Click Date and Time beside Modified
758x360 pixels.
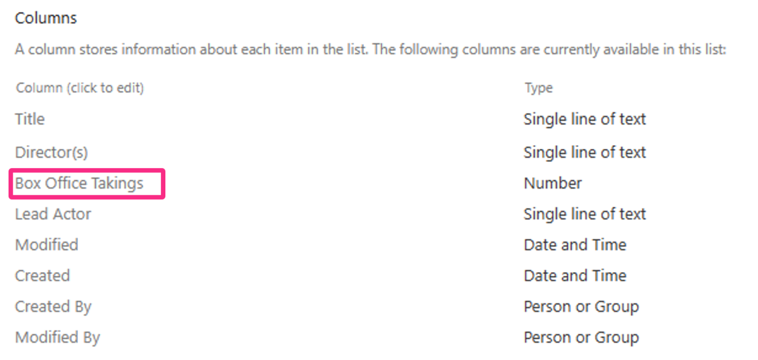575,245
